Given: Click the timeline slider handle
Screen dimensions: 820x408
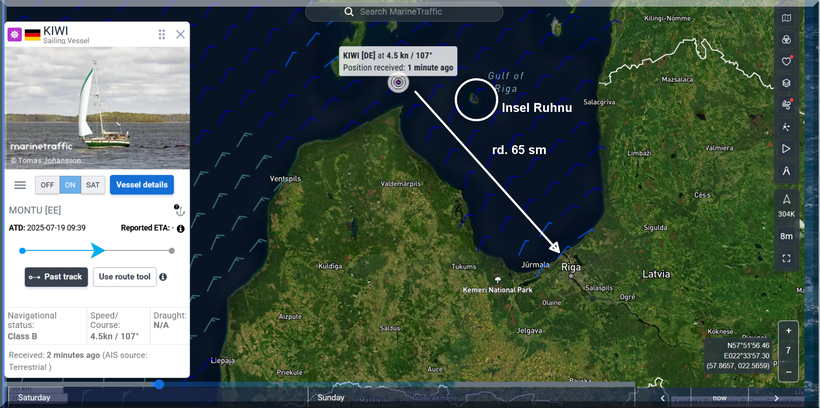Looking at the screenshot, I should pos(159,384).
